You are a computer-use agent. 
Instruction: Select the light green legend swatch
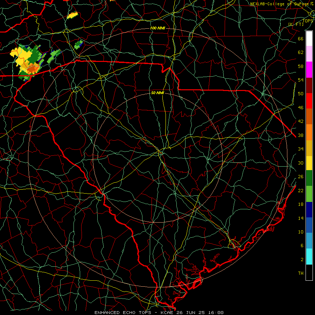(x=309, y=194)
